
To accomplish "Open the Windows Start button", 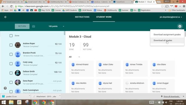I will tap(3, 102).
